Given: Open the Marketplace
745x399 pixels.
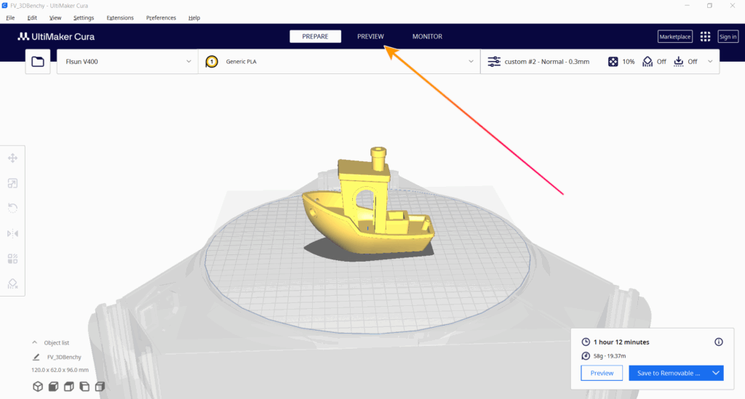Looking at the screenshot, I should [675, 36].
